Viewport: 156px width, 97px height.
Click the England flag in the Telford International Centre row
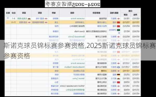pyautogui.click(x=119, y=86)
